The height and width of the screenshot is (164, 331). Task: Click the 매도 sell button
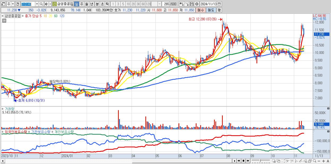211,10
